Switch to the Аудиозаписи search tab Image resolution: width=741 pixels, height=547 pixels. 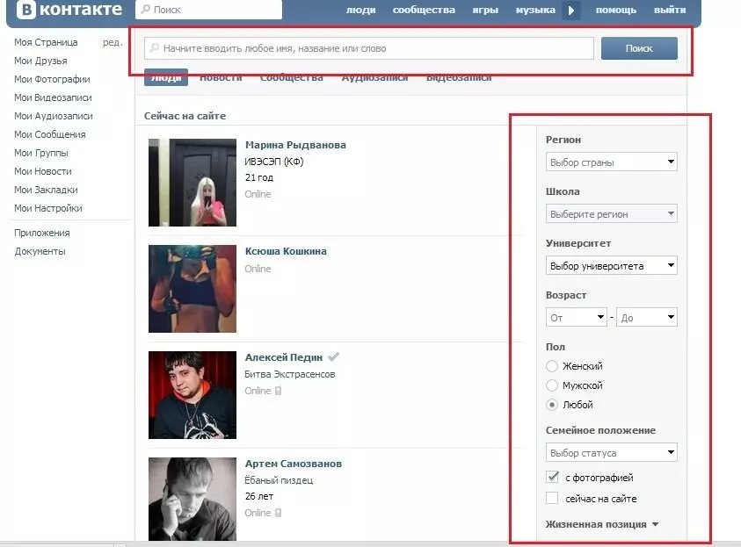point(374,78)
